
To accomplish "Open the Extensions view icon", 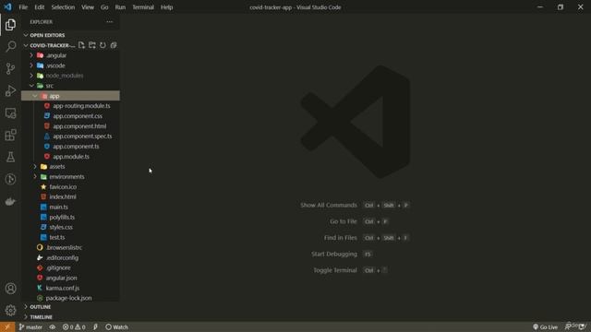I will [10, 135].
